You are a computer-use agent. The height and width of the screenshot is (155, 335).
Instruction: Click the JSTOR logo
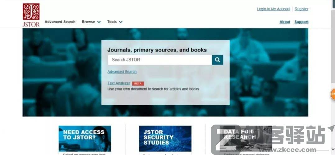pyautogui.click(x=31, y=15)
